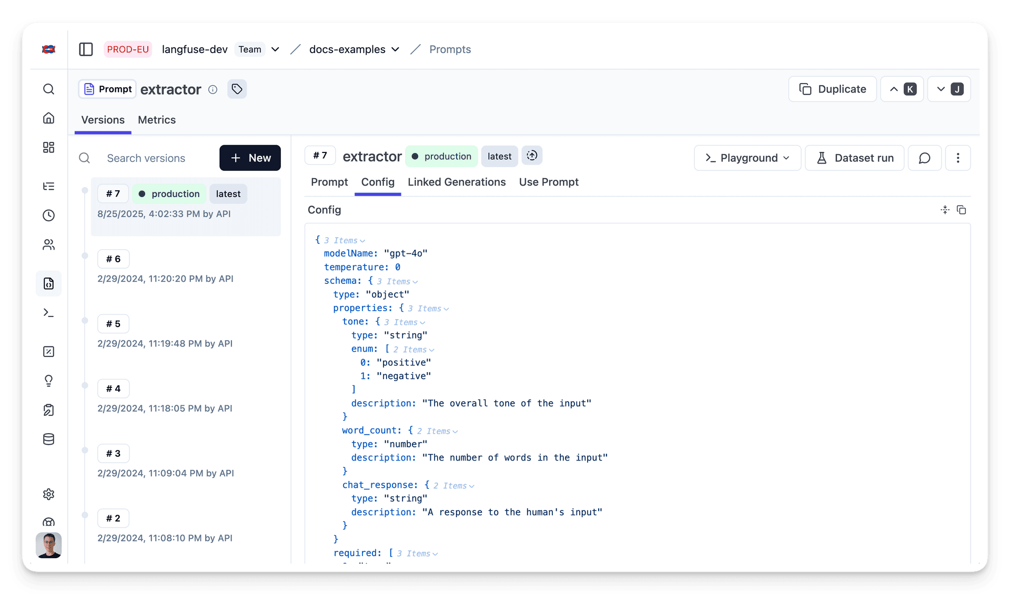Open Users icon in the sidebar

(x=48, y=244)
